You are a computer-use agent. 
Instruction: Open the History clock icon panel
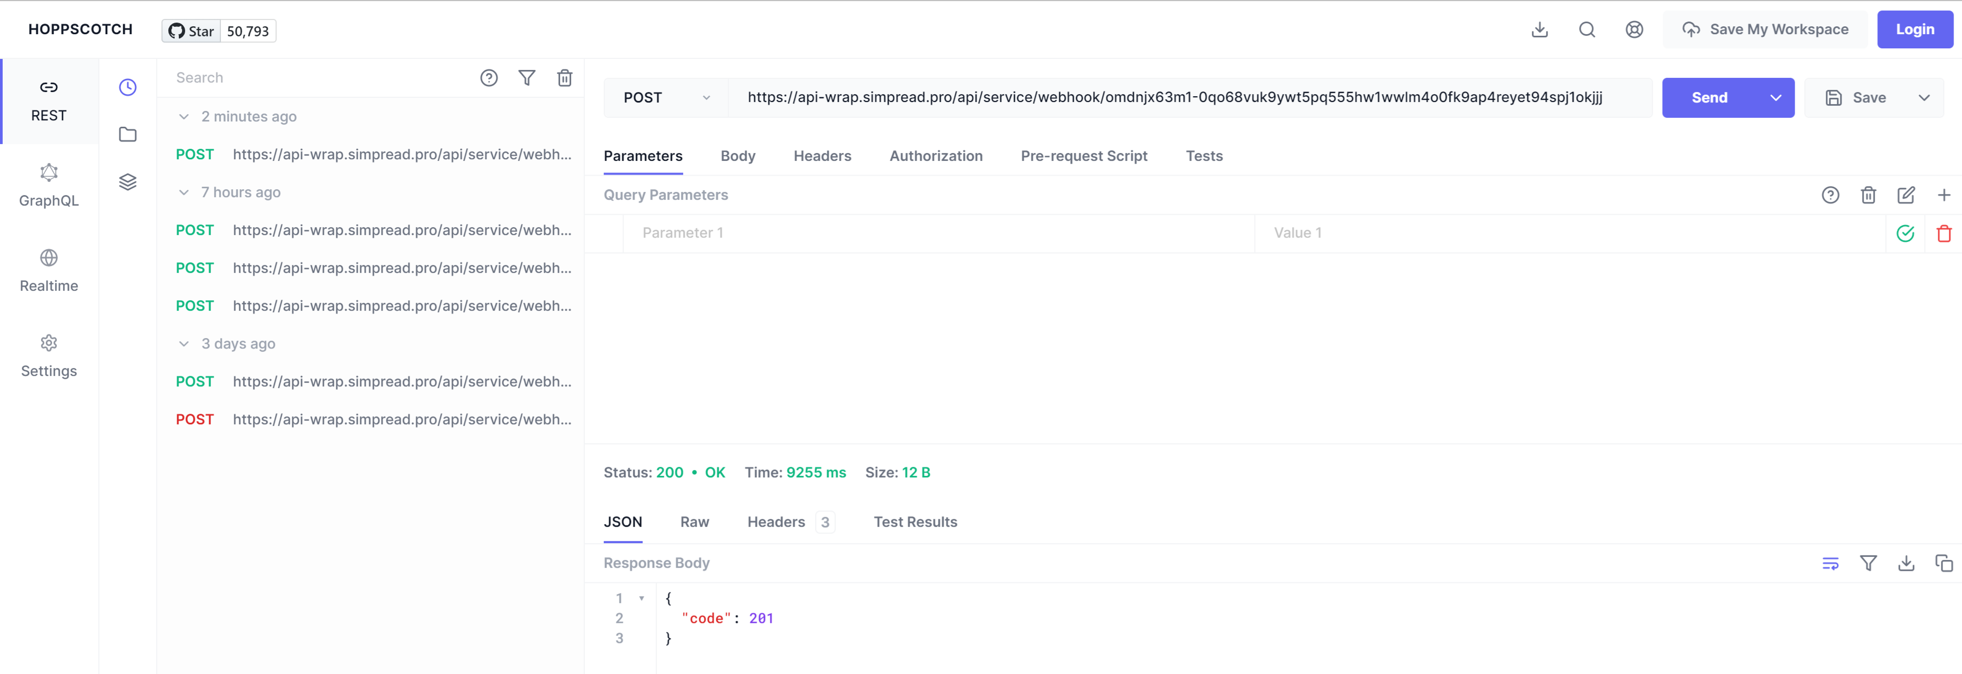(127, 88)
